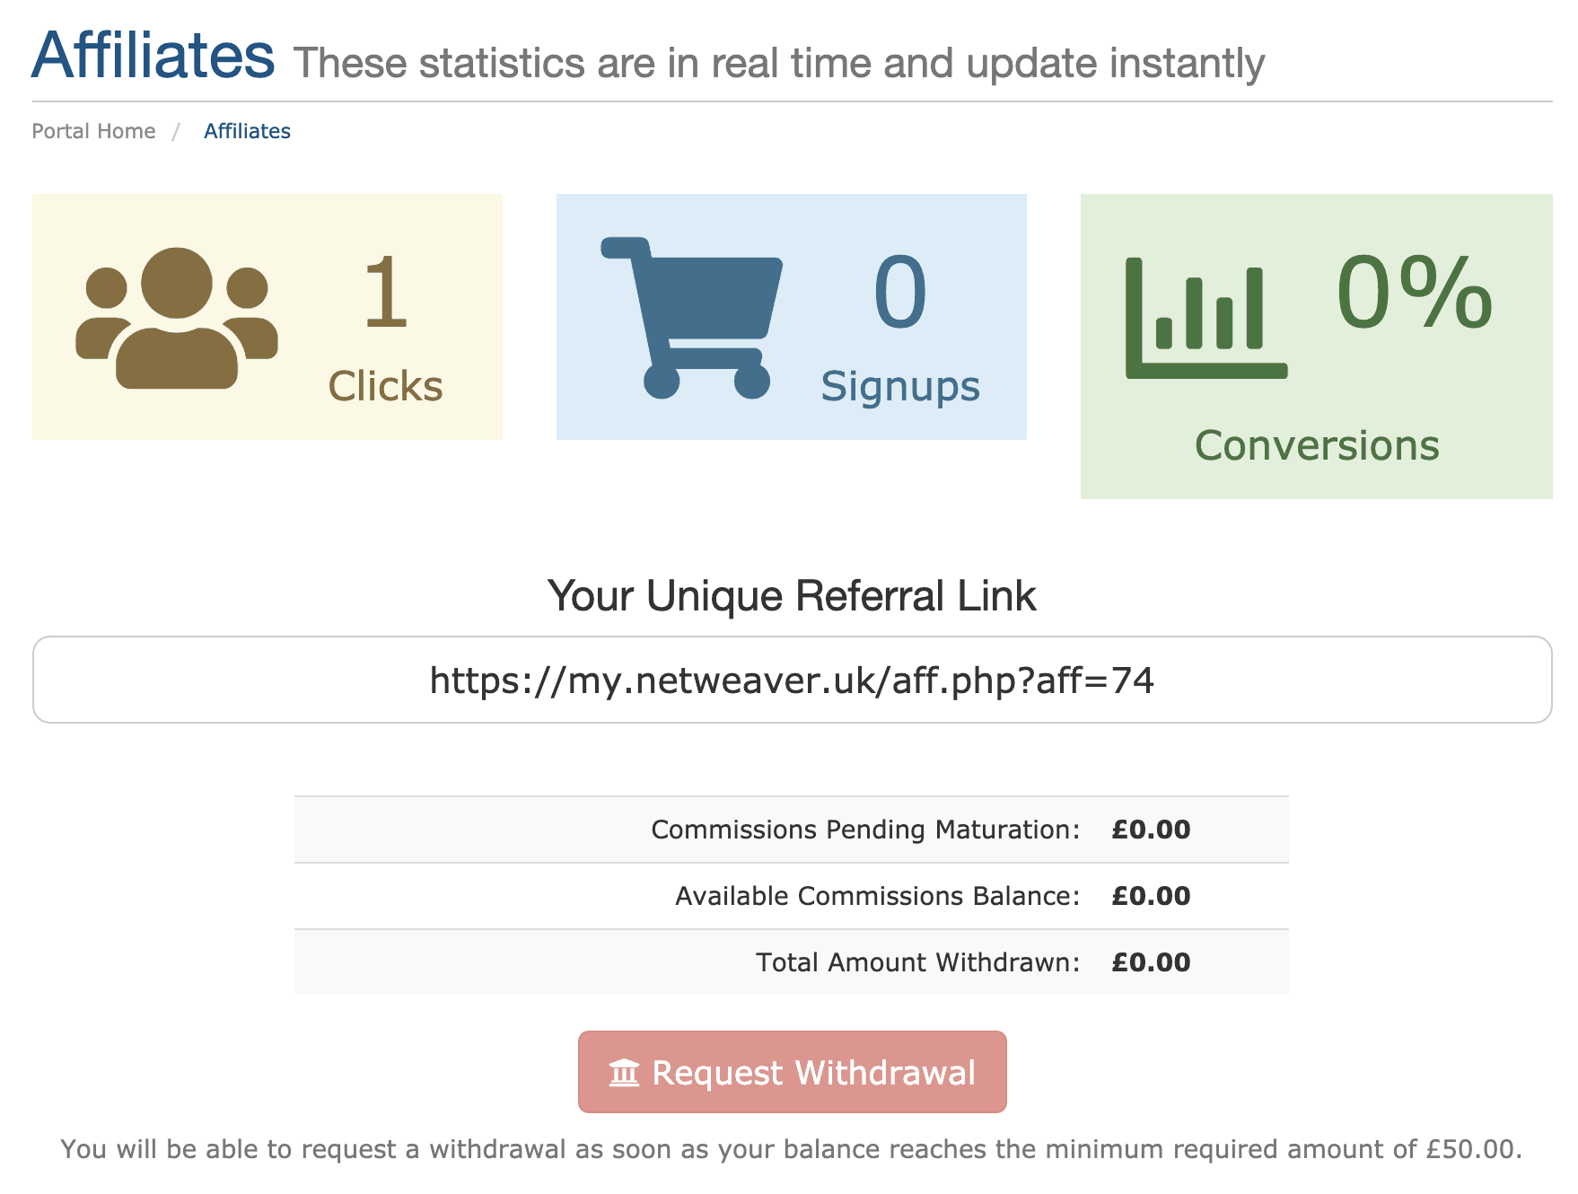Viewport: 1578px width, 1194px height.
Task: Click the Affiliates page heading
Action: tap(153, 56)
